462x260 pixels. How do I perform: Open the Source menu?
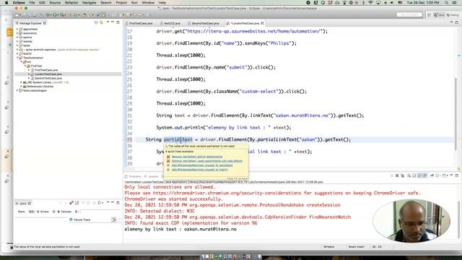(55, 3)
